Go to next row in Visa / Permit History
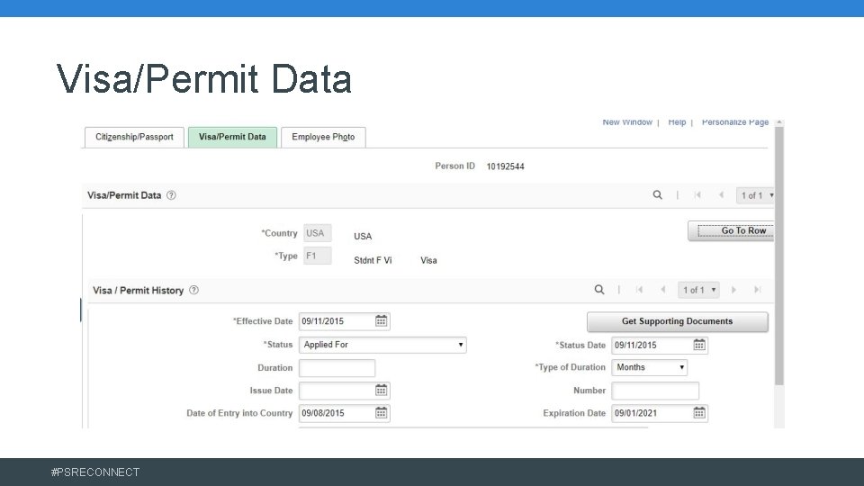The height and width of the screenshot is (486, 864). pos(733,290)
